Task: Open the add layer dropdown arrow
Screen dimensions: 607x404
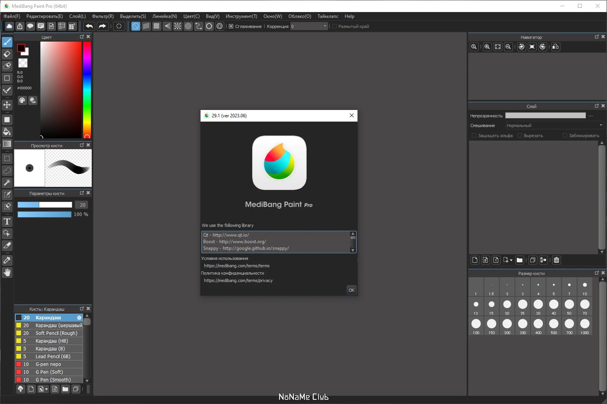Action: [x=511, y=260]
